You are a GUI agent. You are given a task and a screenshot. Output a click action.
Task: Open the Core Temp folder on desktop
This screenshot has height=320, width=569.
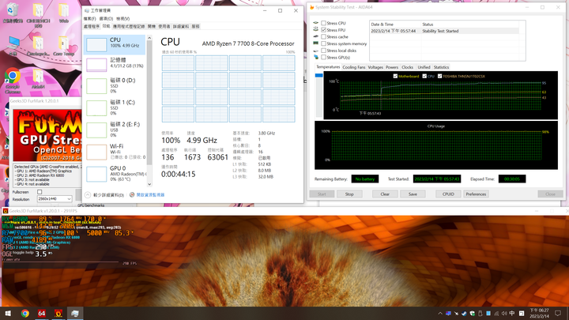(63, 47)
